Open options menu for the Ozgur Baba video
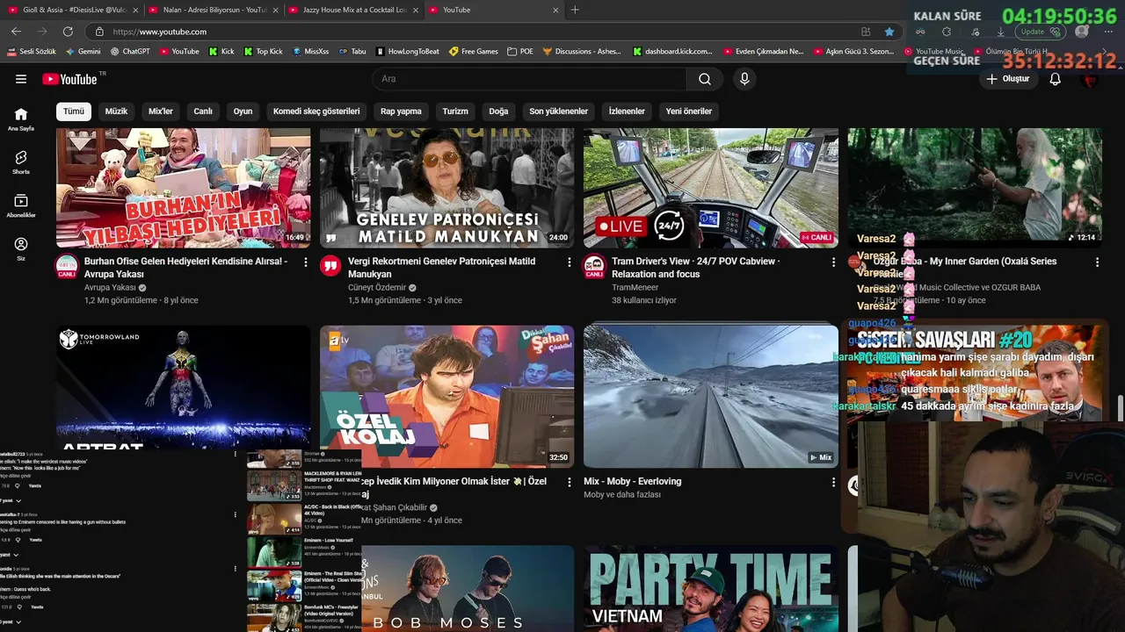 pos(1097,262)
